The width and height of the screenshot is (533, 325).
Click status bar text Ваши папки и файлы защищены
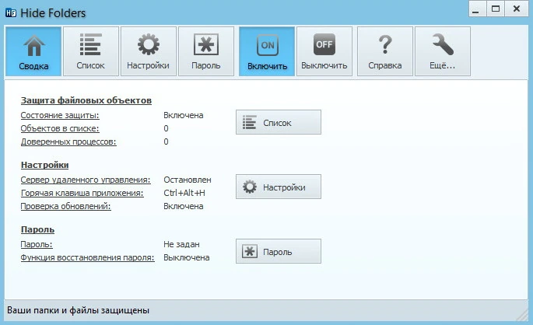(78, 310)
